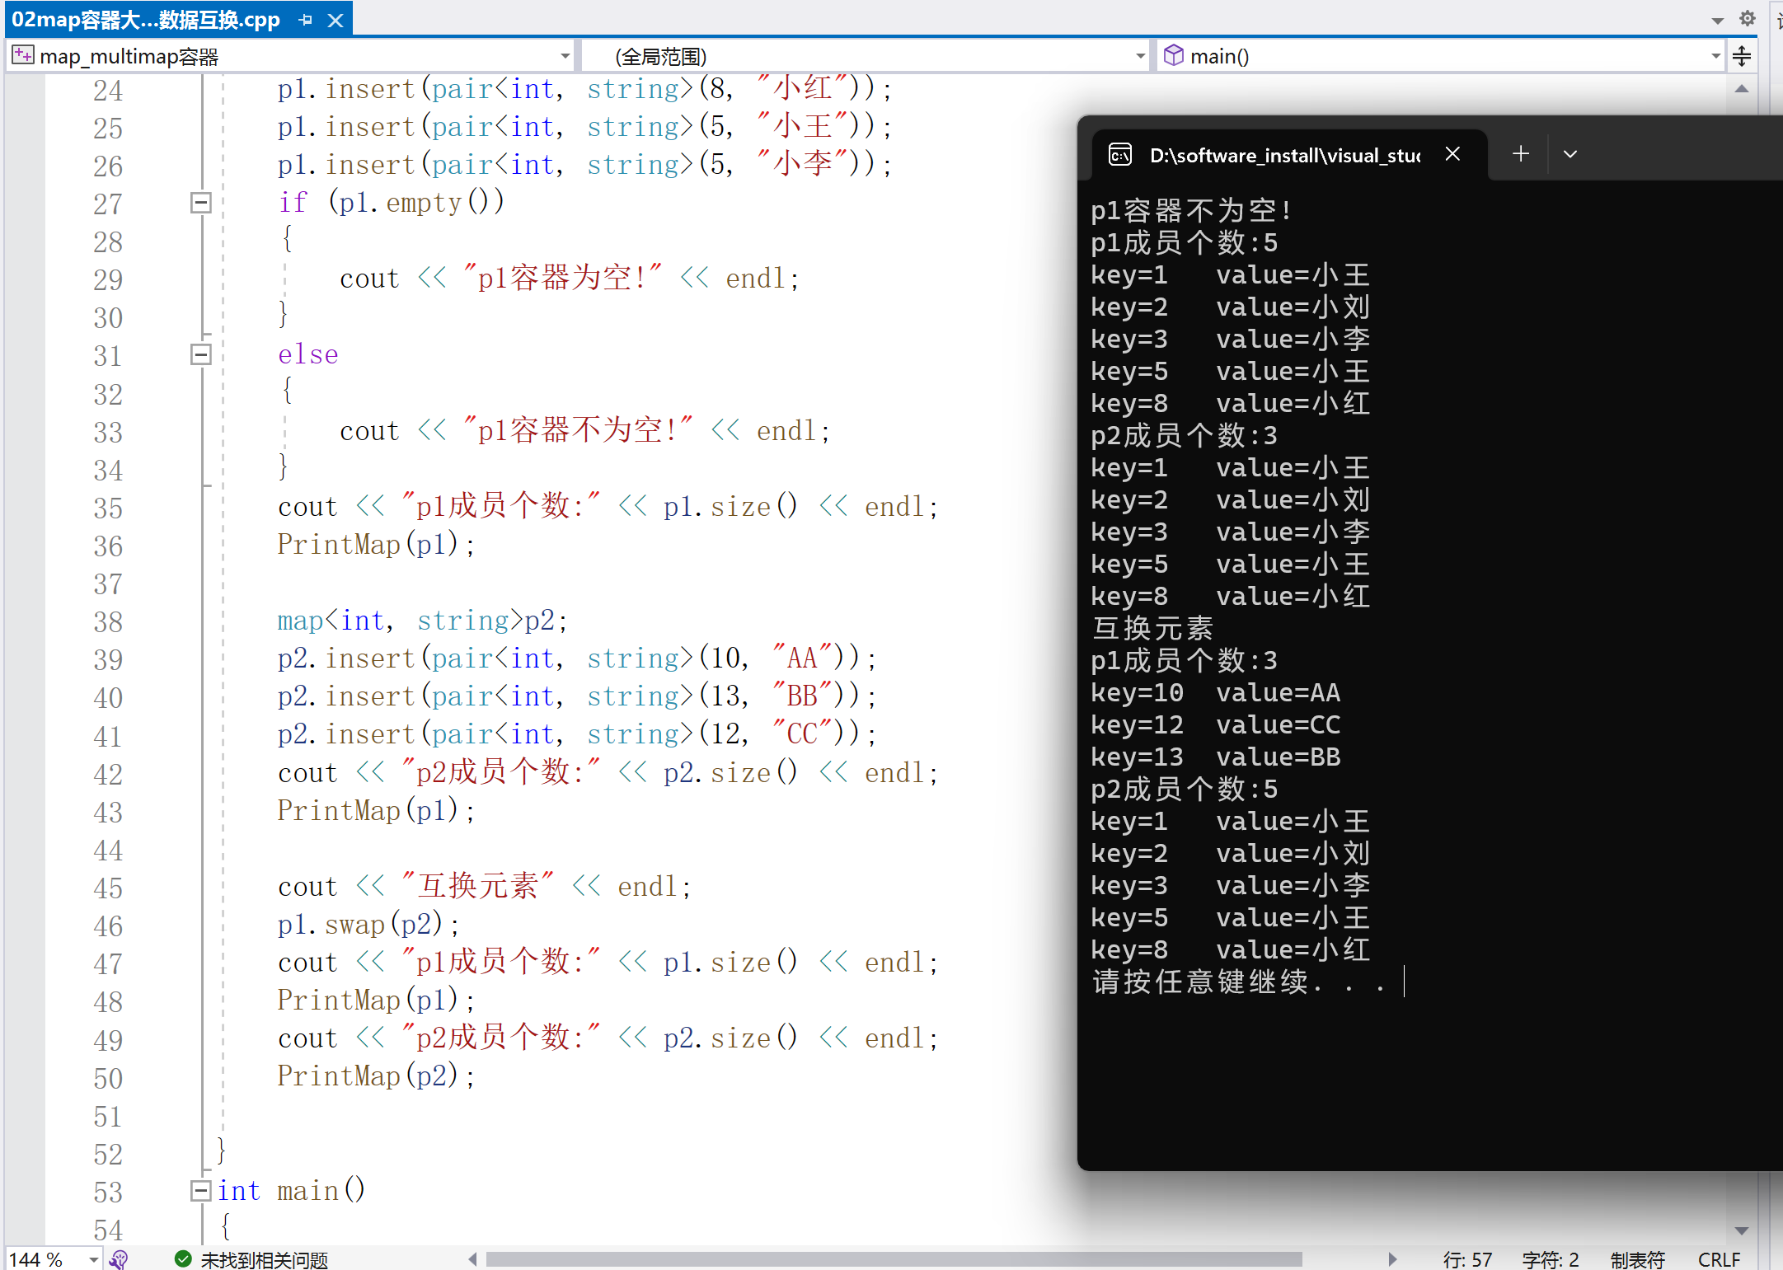Click the split editor window icon

coord(1742,56)
